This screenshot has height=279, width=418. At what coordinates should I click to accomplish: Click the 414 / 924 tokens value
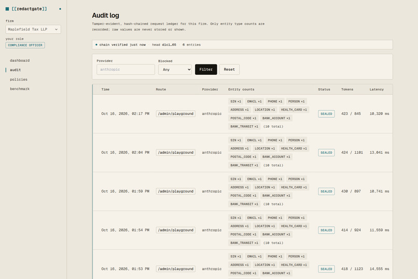pyautogui.click(x=351, y=230)
